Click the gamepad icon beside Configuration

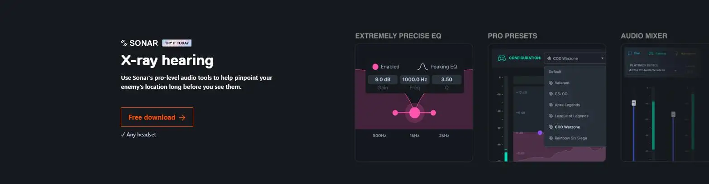point(502,58)
